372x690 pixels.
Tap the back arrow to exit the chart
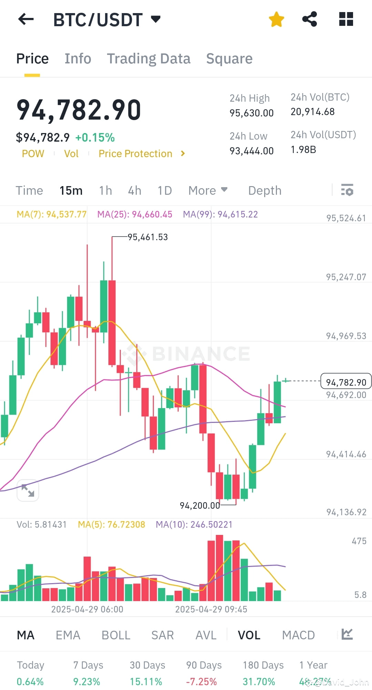[x=25, y=20]
